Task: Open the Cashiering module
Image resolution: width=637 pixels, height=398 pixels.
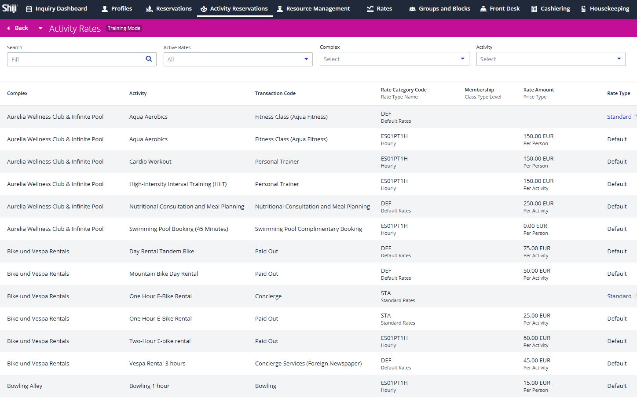Action: (x=550, y=8)
